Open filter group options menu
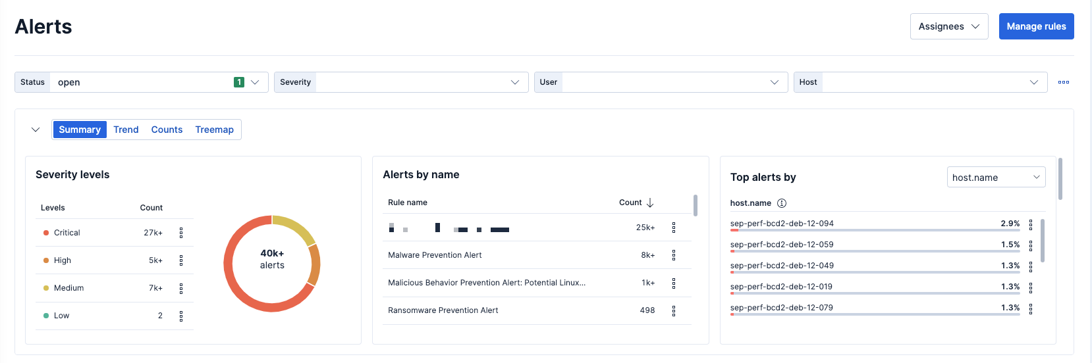This screenshot has width=1092, height=363. point(1064,82)
